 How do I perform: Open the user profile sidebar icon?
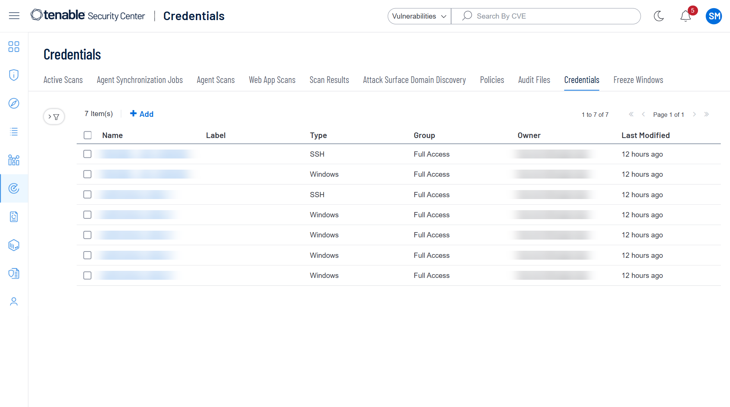[x=14, y=301]
